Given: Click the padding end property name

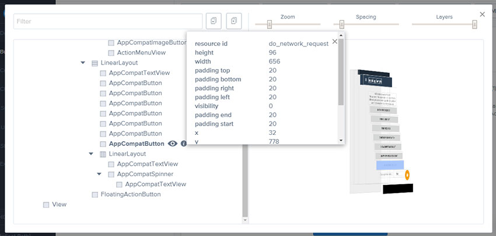Looking at the screenshot, I should coord(213,115).
